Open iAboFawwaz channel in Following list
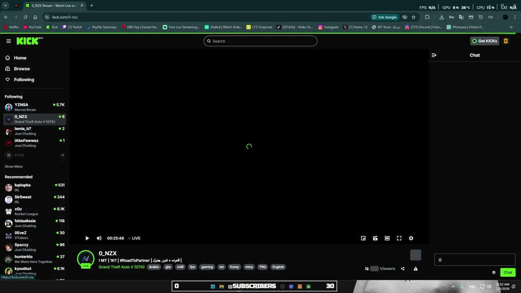This screenshot has width=521, height=293. pos(35,143)
